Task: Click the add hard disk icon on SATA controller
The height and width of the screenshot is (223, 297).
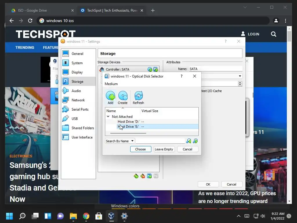Action: pyautogui.click(x=156, y=69)
